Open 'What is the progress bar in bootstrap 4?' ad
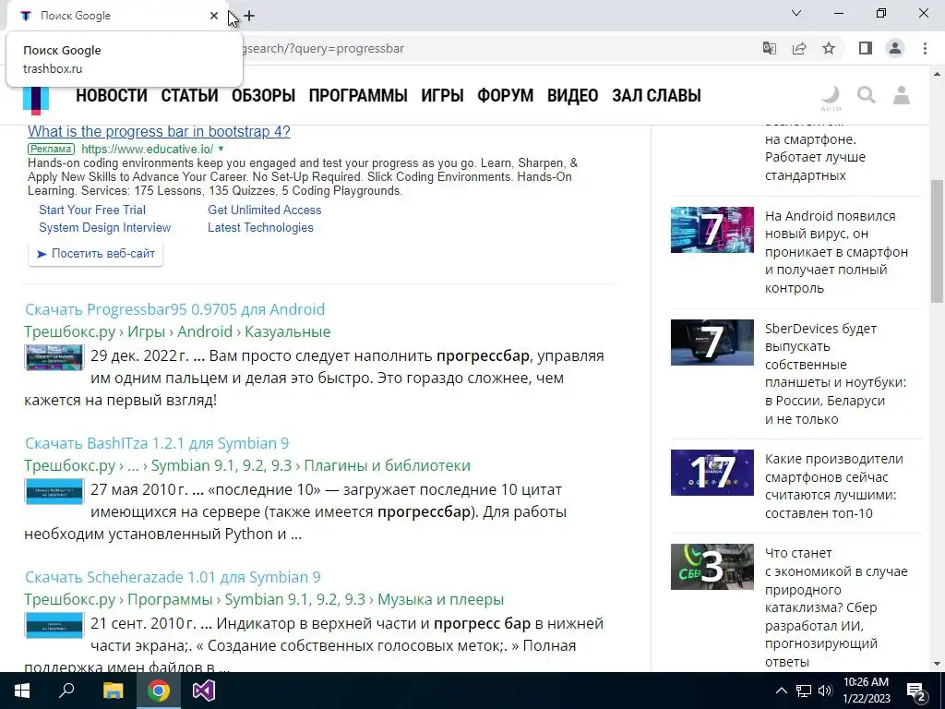945x709 pixels. coord(159,131)
